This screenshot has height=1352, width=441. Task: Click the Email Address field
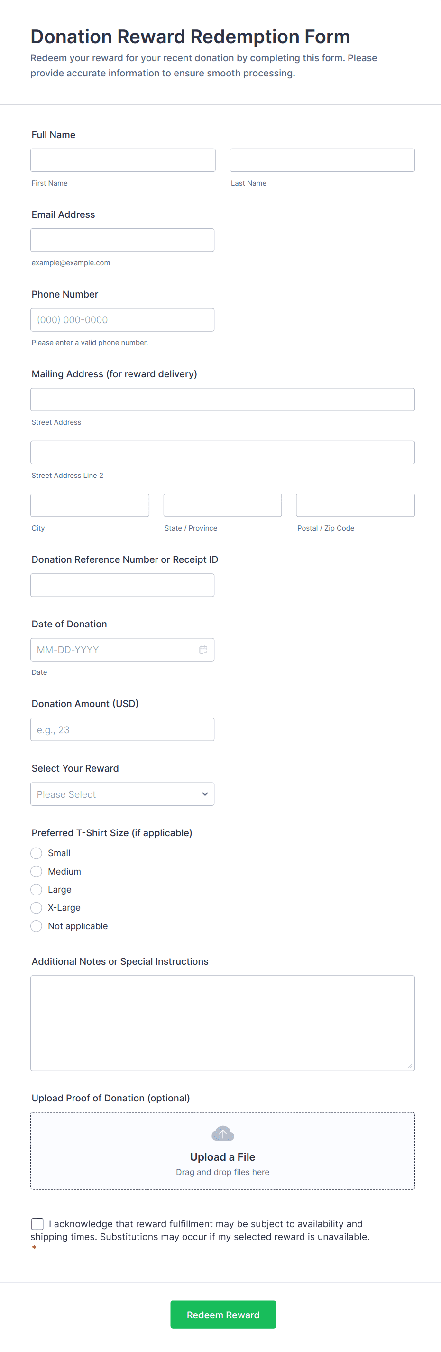click(122, 240)
